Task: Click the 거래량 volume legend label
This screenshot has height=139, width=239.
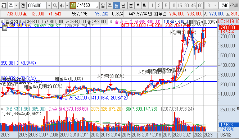Action: (x=26, y=109)
